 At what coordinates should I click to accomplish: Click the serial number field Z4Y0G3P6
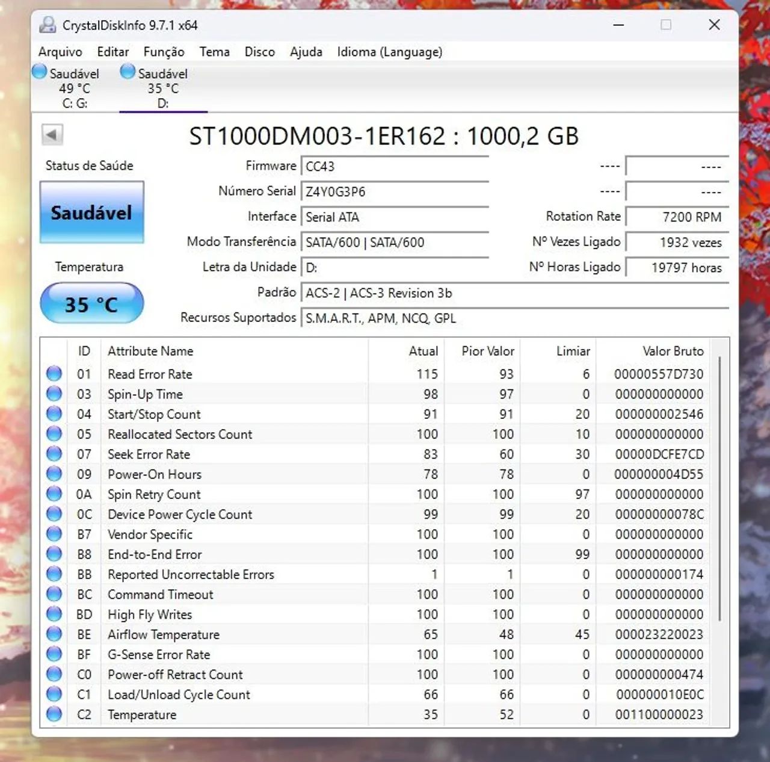click(x=395, y=191)
